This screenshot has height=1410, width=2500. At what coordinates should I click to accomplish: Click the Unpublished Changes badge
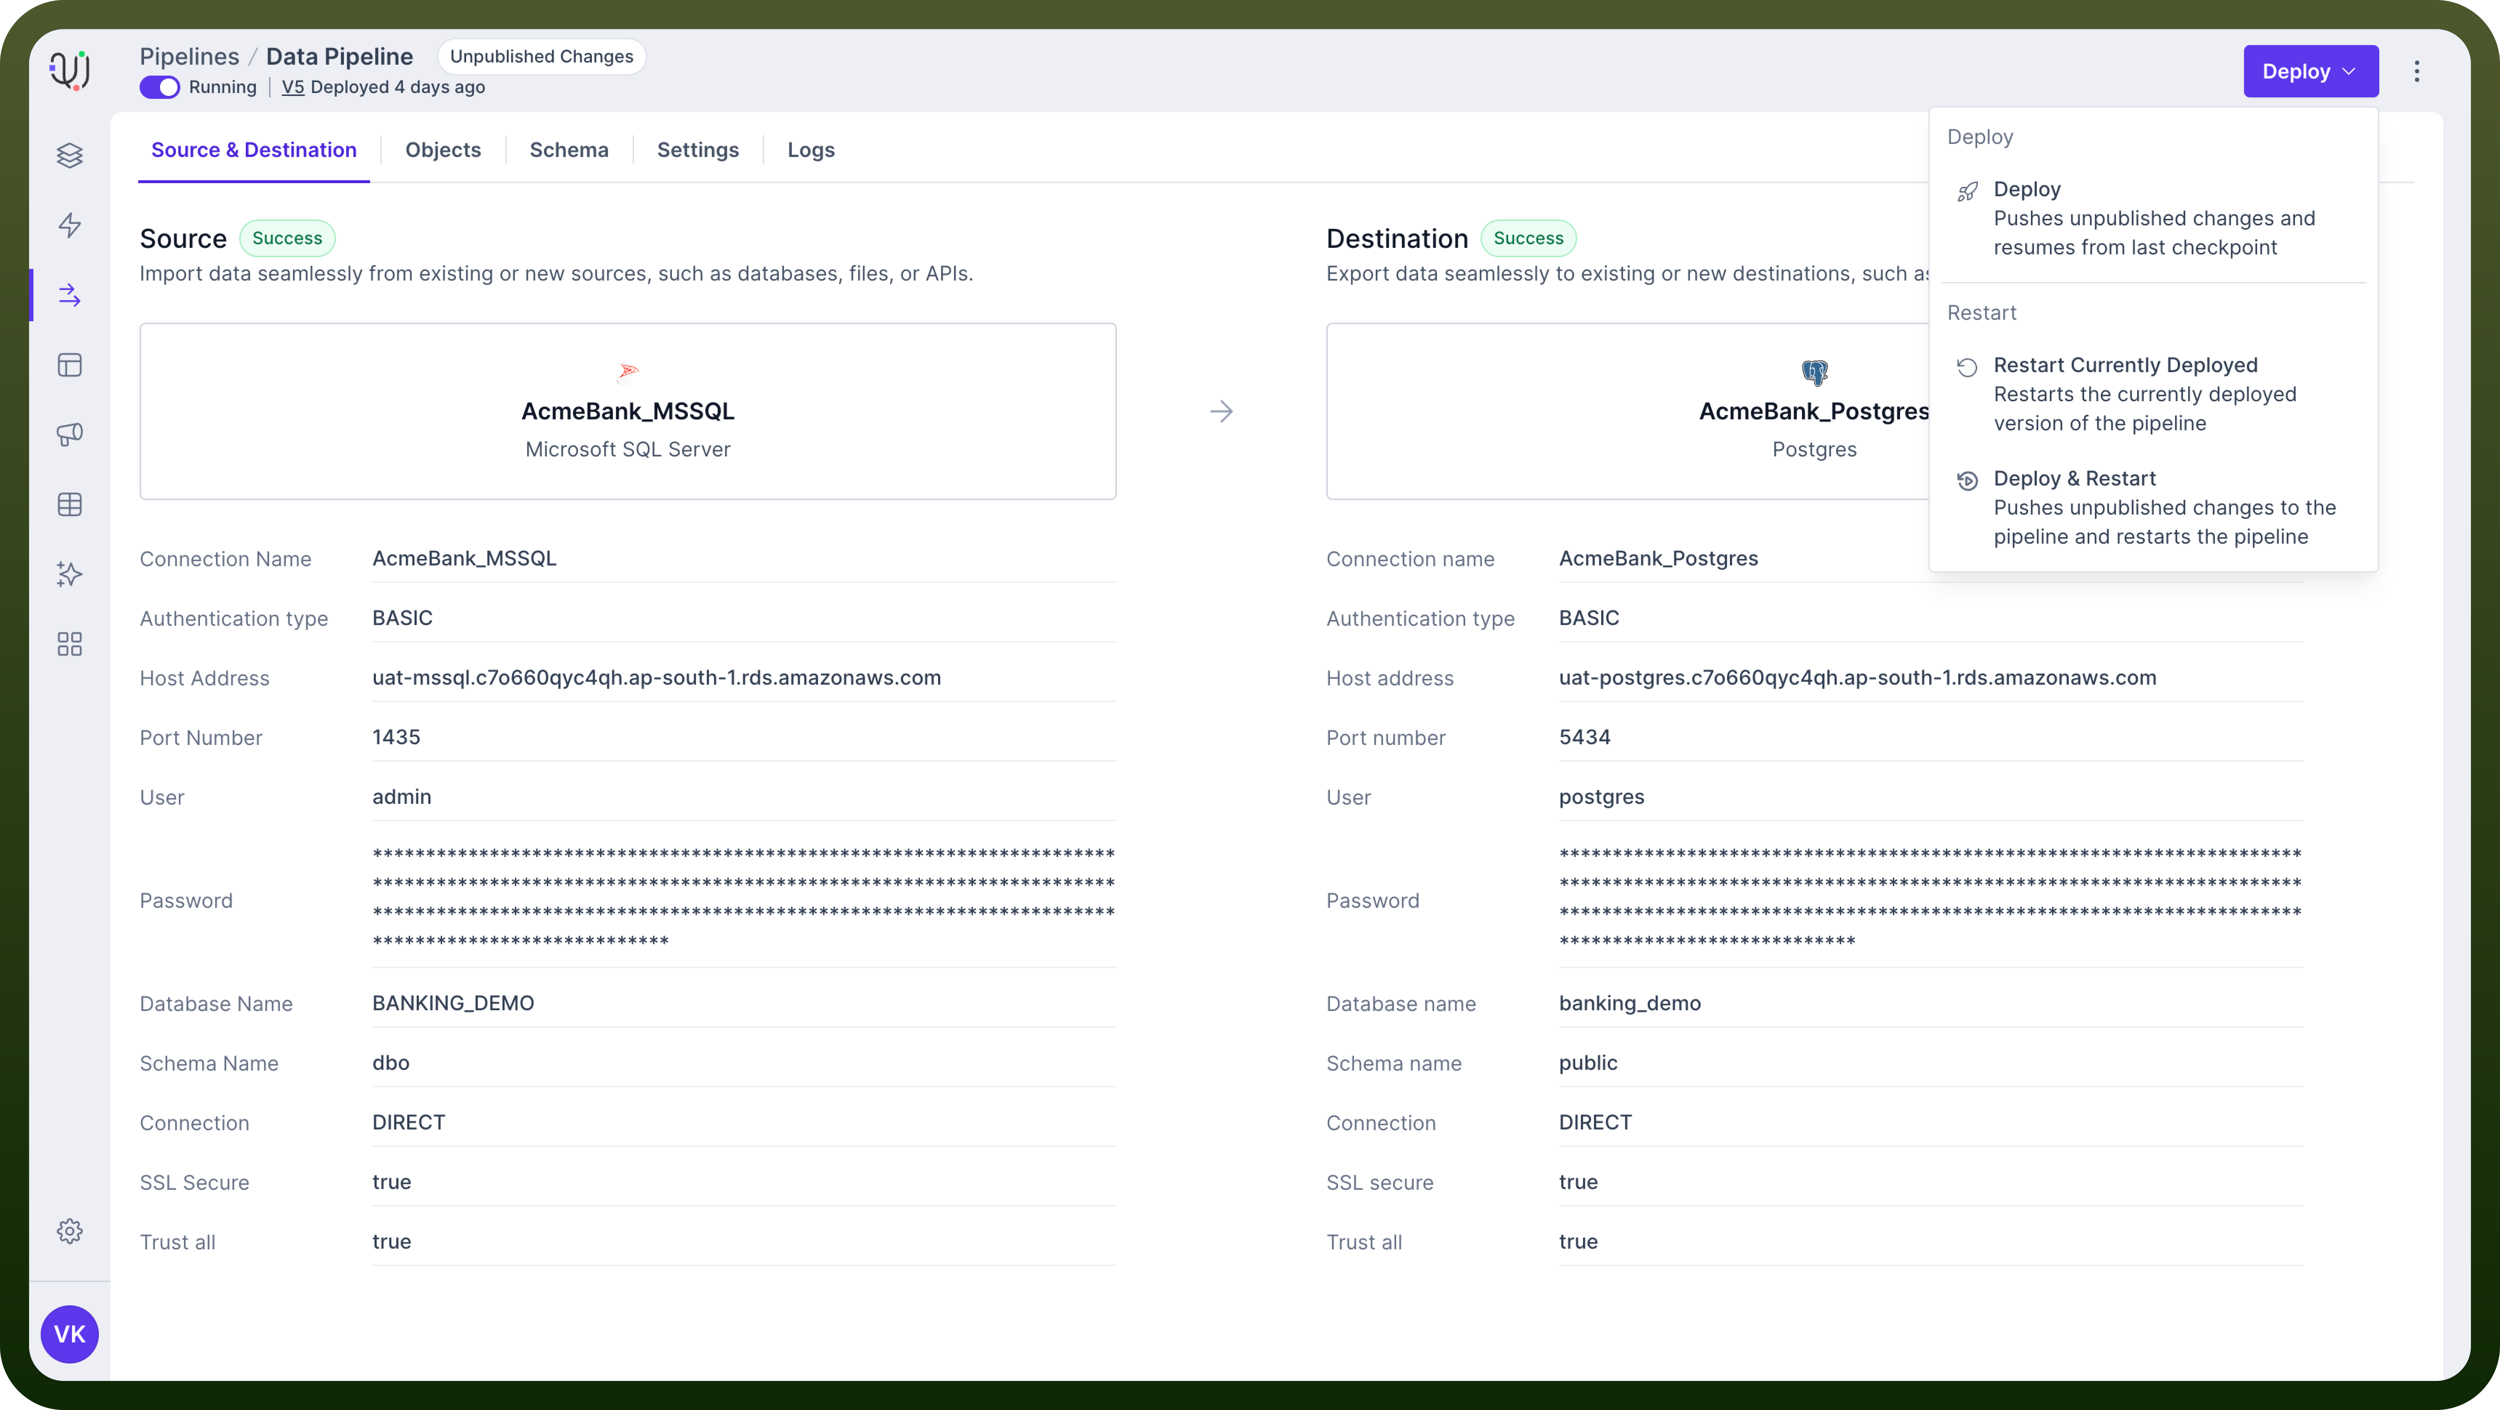[541, 56]
